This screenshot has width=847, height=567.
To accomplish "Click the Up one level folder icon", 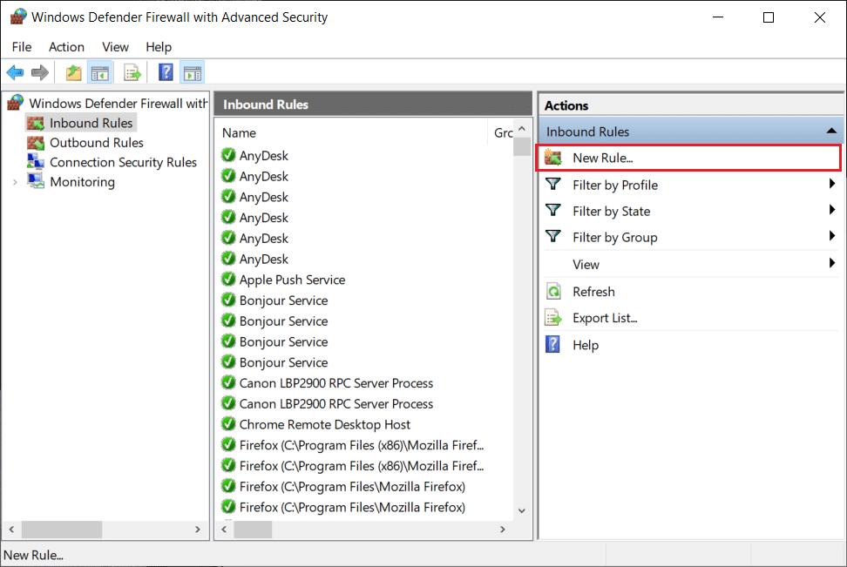I will click(x=74, y=73).
